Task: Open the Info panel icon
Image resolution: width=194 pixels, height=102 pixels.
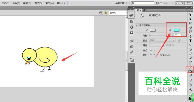Action: [132, 27]
